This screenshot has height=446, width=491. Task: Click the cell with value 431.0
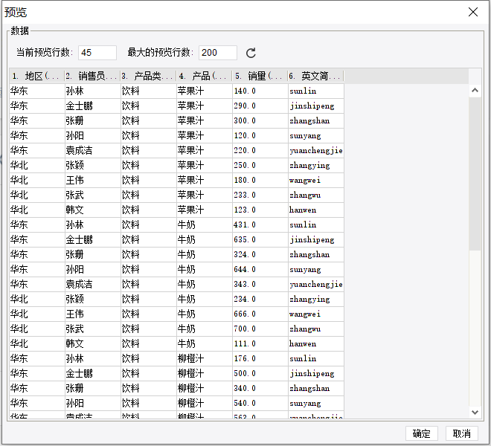(x=260, y=224)
